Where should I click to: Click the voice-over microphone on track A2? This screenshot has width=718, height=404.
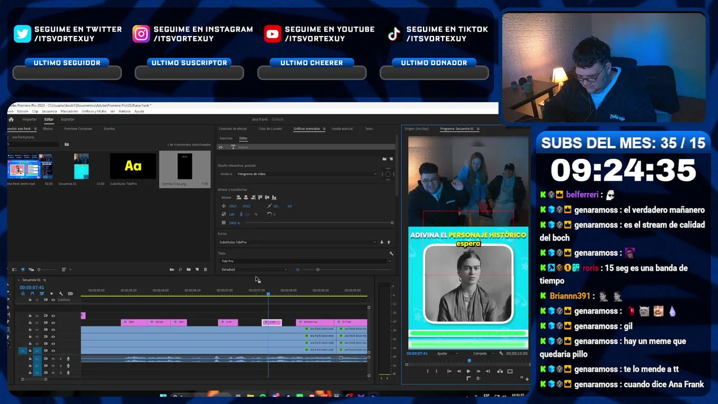[x=68, y=365]
